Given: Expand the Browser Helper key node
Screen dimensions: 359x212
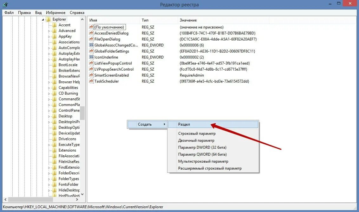Looking at the screenshot, I should tap(49, 82).
